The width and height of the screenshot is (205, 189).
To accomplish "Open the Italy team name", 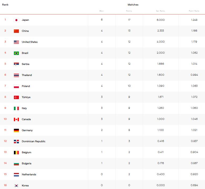I will coord(24,108).
